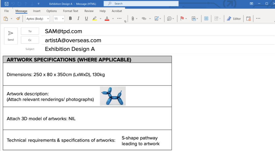
Task: Toggle Bold formatting
Action: [70, 18]
